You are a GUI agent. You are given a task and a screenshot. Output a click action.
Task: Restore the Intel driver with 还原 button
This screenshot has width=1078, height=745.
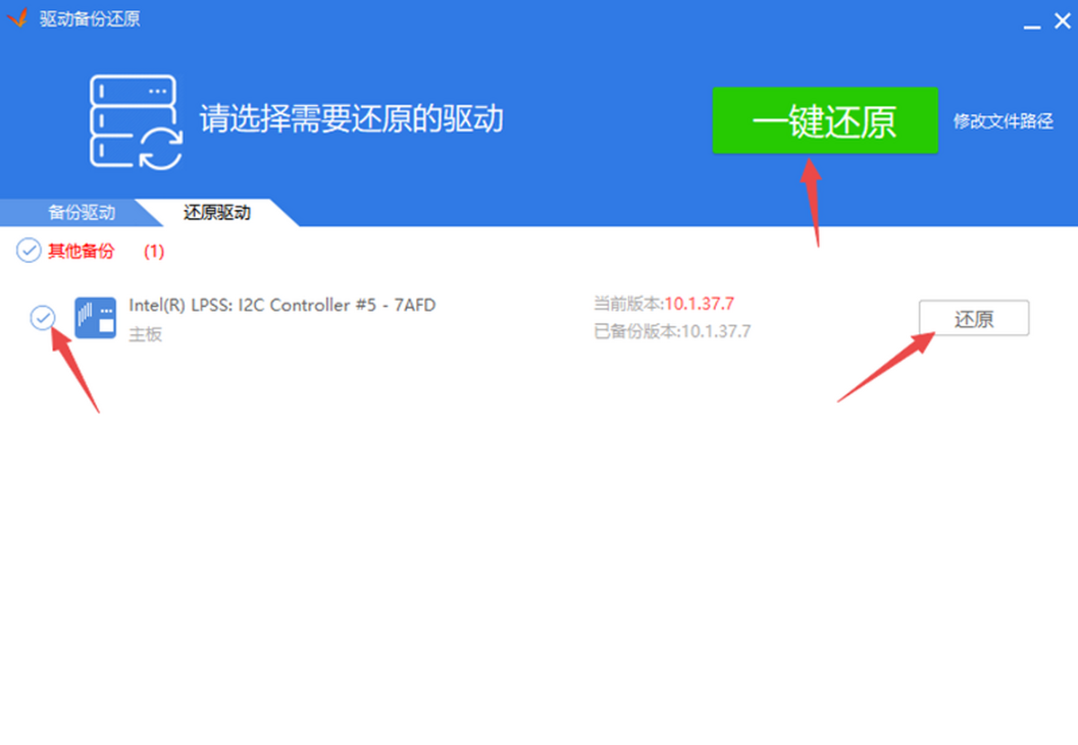tap(974, 319)
